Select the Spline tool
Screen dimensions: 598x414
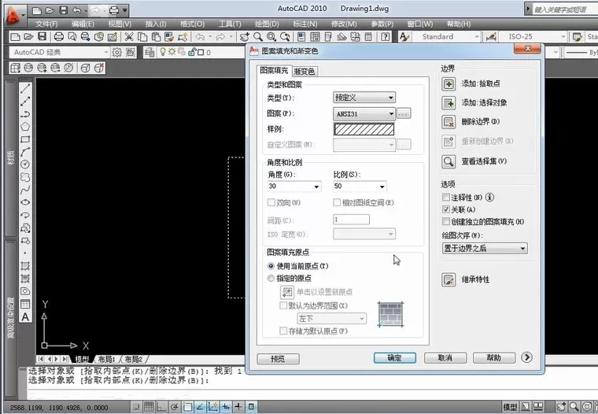[x=25, y=190]
